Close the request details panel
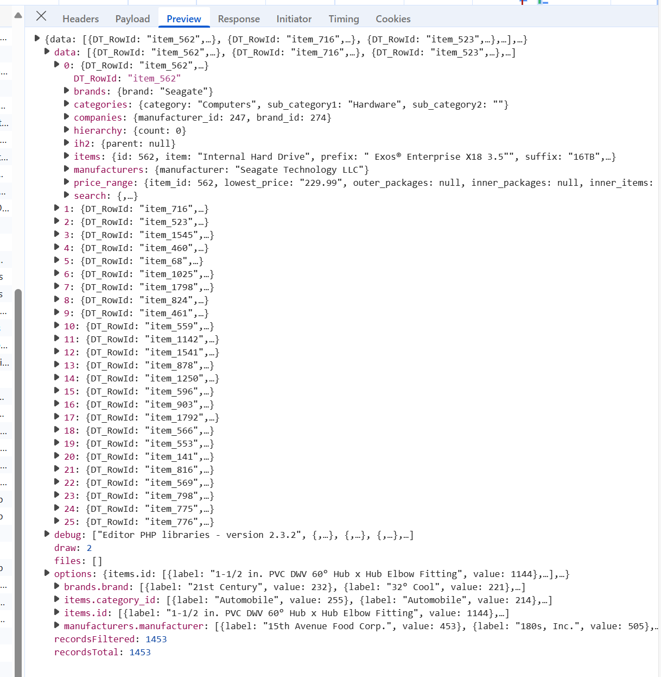The image size is (661, 677). pyautogui.click(x=41, y=16)
